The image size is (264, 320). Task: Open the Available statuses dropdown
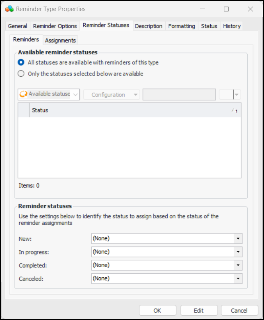tap(75, 94)
